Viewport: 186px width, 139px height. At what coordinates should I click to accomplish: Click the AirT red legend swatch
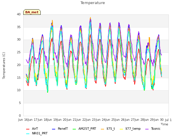coord(28,129)
